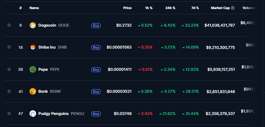Click the Dogecoin coin logo

(33, 25)
